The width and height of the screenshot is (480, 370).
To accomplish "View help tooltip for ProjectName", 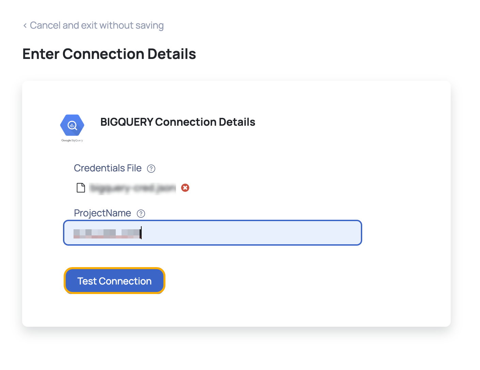I will (x=141, y=214).
